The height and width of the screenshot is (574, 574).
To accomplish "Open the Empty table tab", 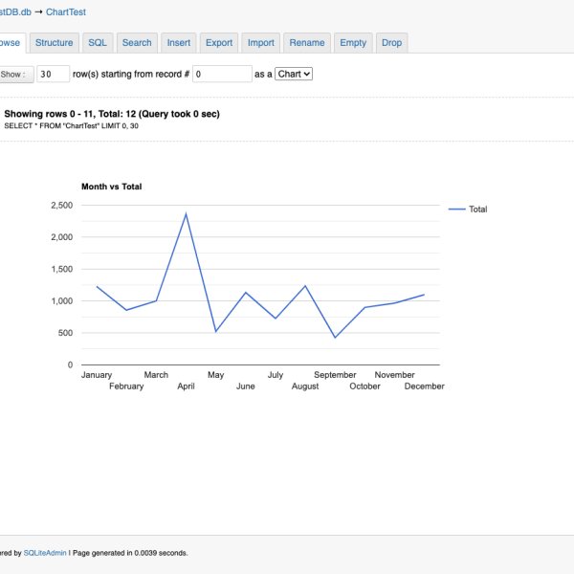I will [x=353, y=42].
